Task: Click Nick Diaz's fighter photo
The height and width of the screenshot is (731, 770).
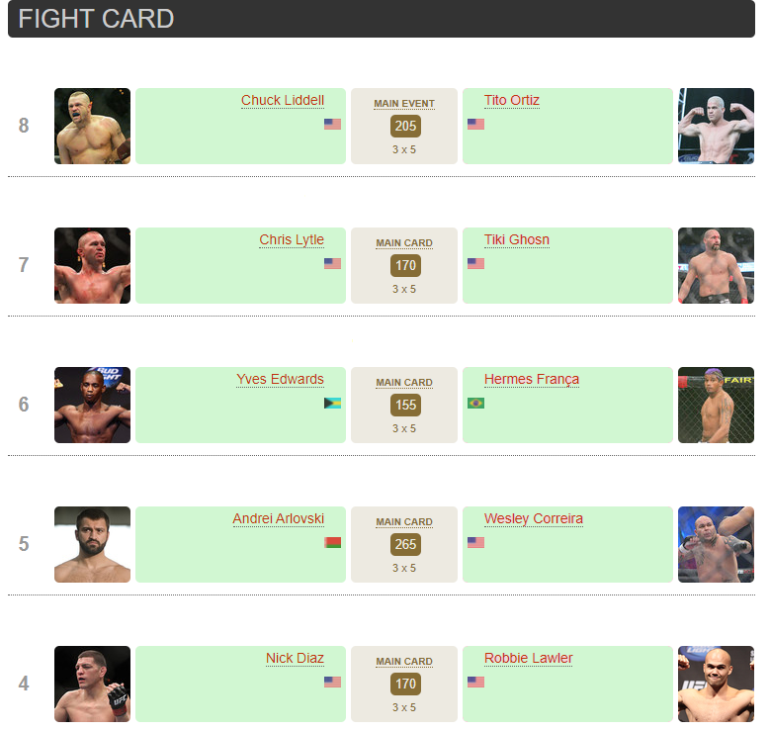Action: pos(92,685)
